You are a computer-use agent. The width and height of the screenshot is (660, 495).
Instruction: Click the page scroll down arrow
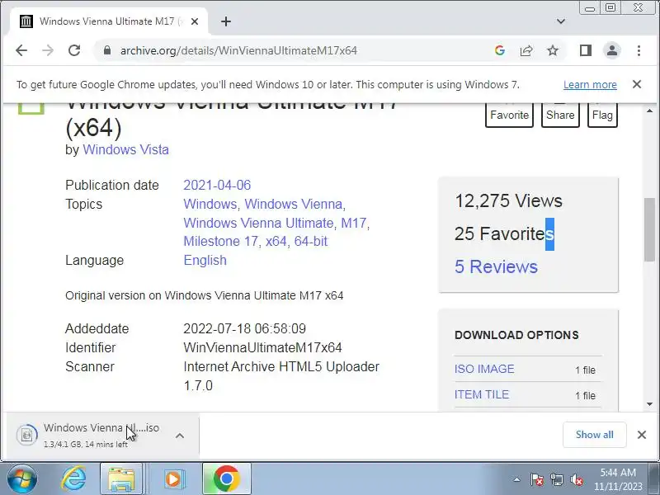[649, 404]
